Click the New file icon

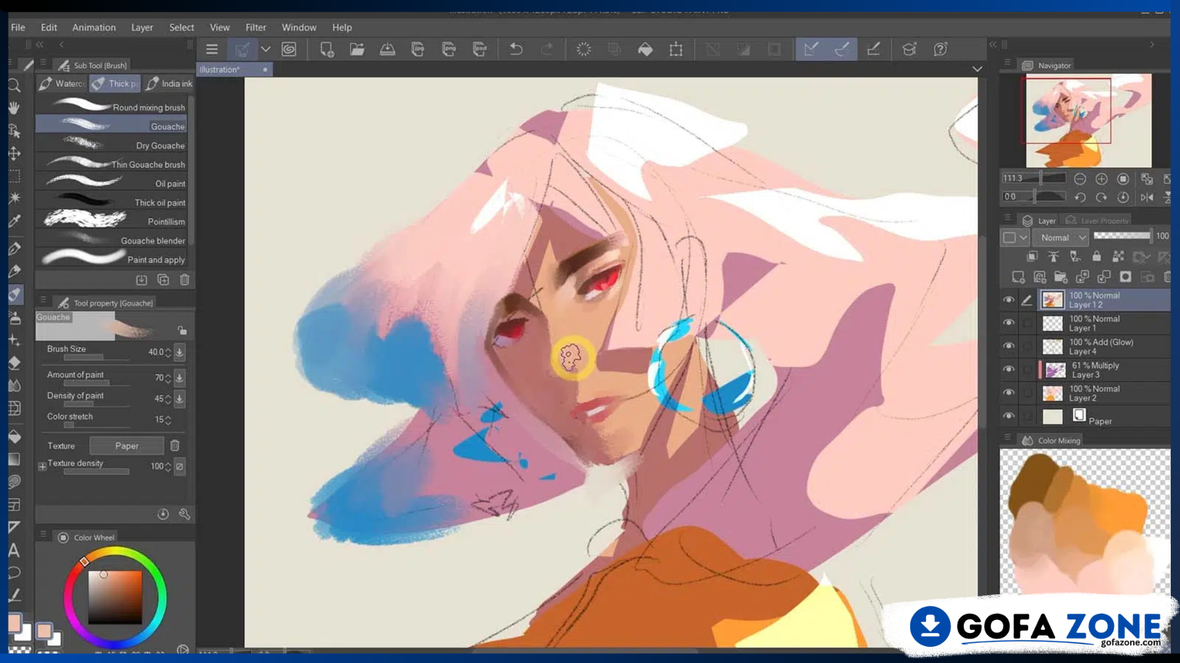(326, 49)
